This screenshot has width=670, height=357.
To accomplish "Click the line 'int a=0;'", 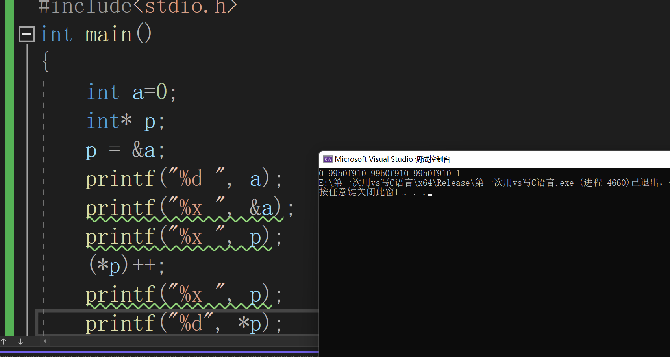I will [x=131, y=92].
